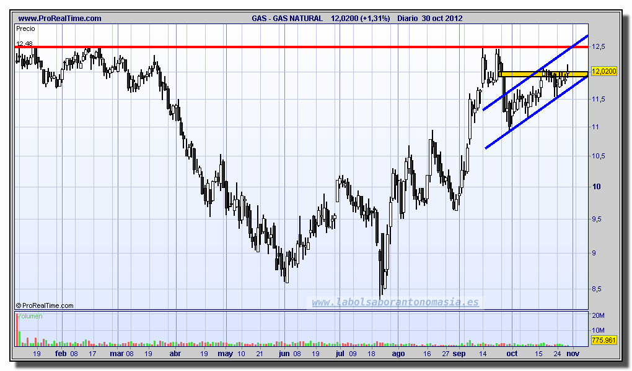Select the 09 date label after jul

pyautogui.click(x=353, y=354)
